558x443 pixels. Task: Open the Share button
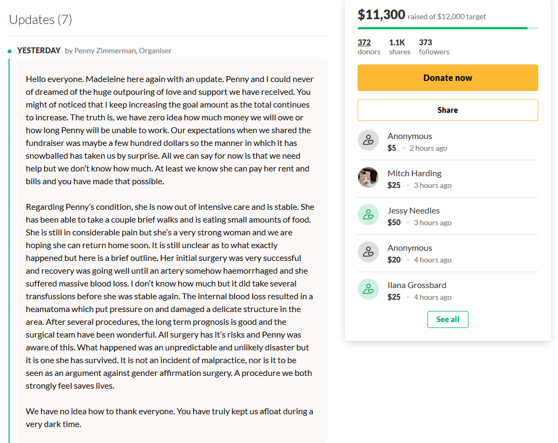448,110
